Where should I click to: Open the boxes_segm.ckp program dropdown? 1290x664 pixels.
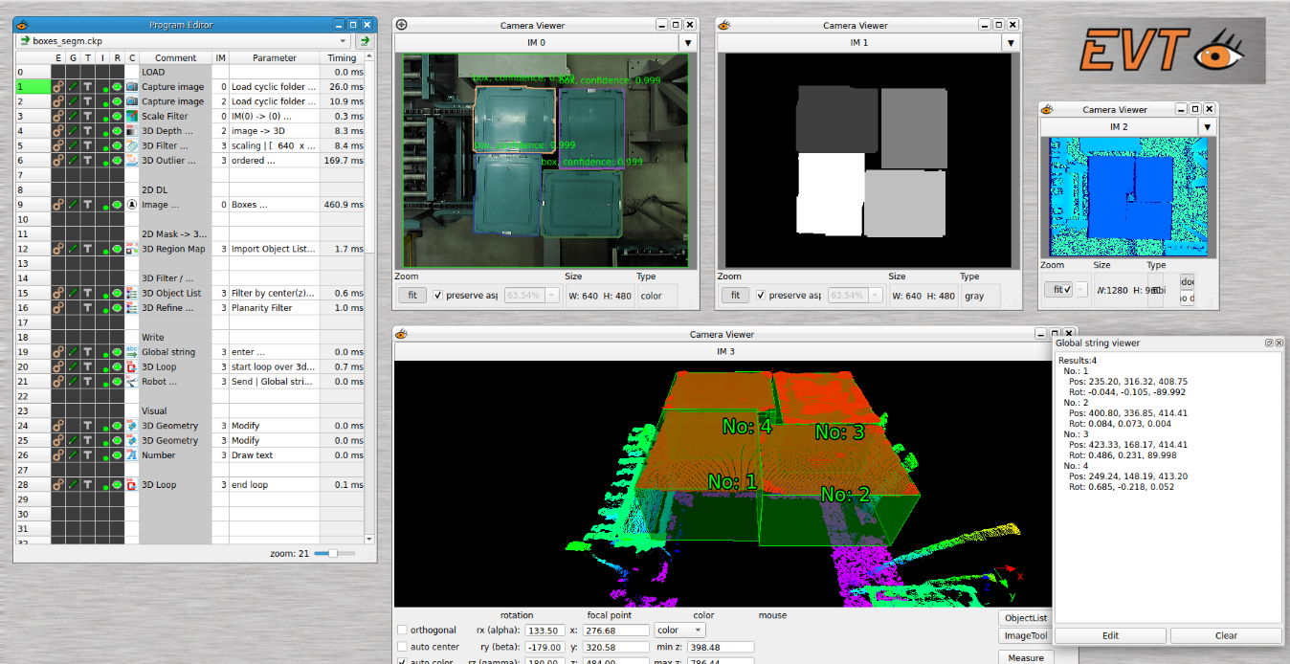pos(342,41)
